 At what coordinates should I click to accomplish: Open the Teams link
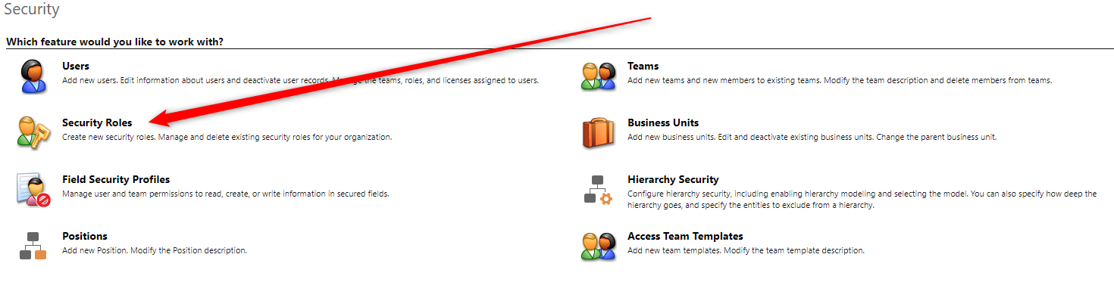643,66
